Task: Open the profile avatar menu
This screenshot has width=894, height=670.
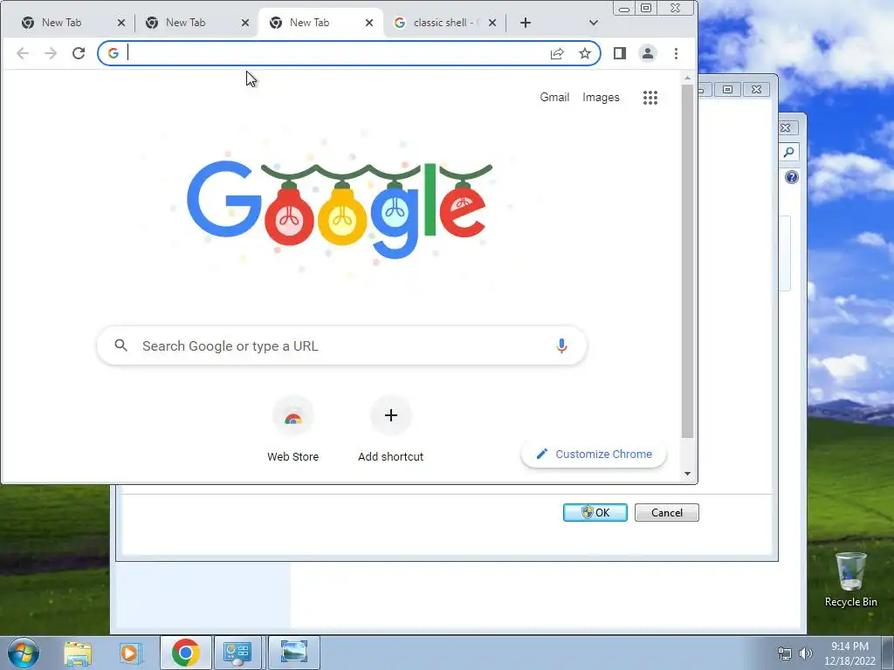Action: pos(648,53)
